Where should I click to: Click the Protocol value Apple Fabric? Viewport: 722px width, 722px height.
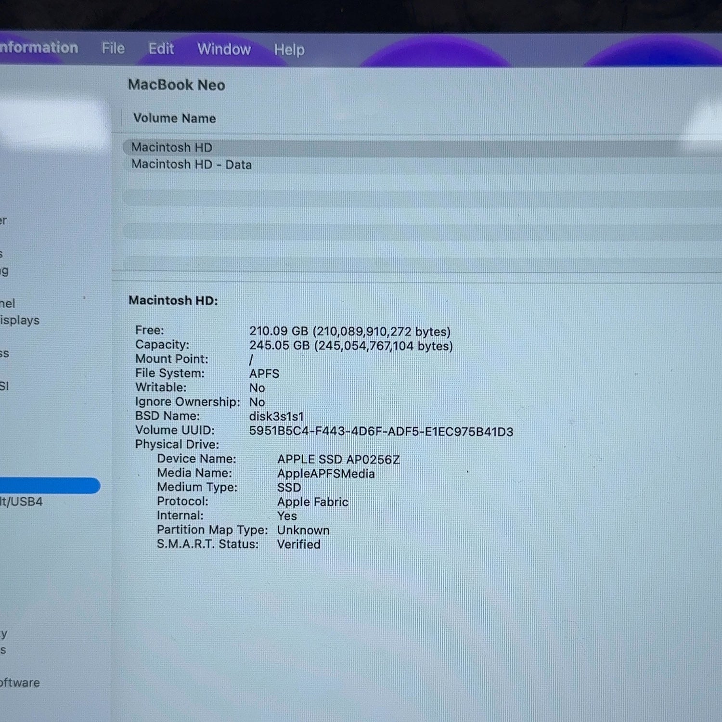tap(312, 502)
